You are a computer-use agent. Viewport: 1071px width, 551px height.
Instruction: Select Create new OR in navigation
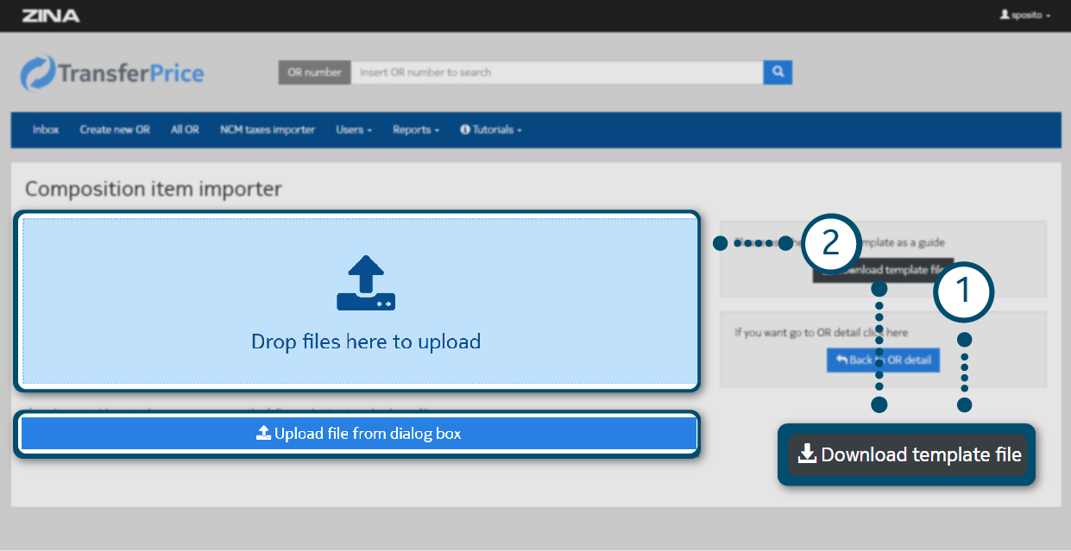[115, 130]
